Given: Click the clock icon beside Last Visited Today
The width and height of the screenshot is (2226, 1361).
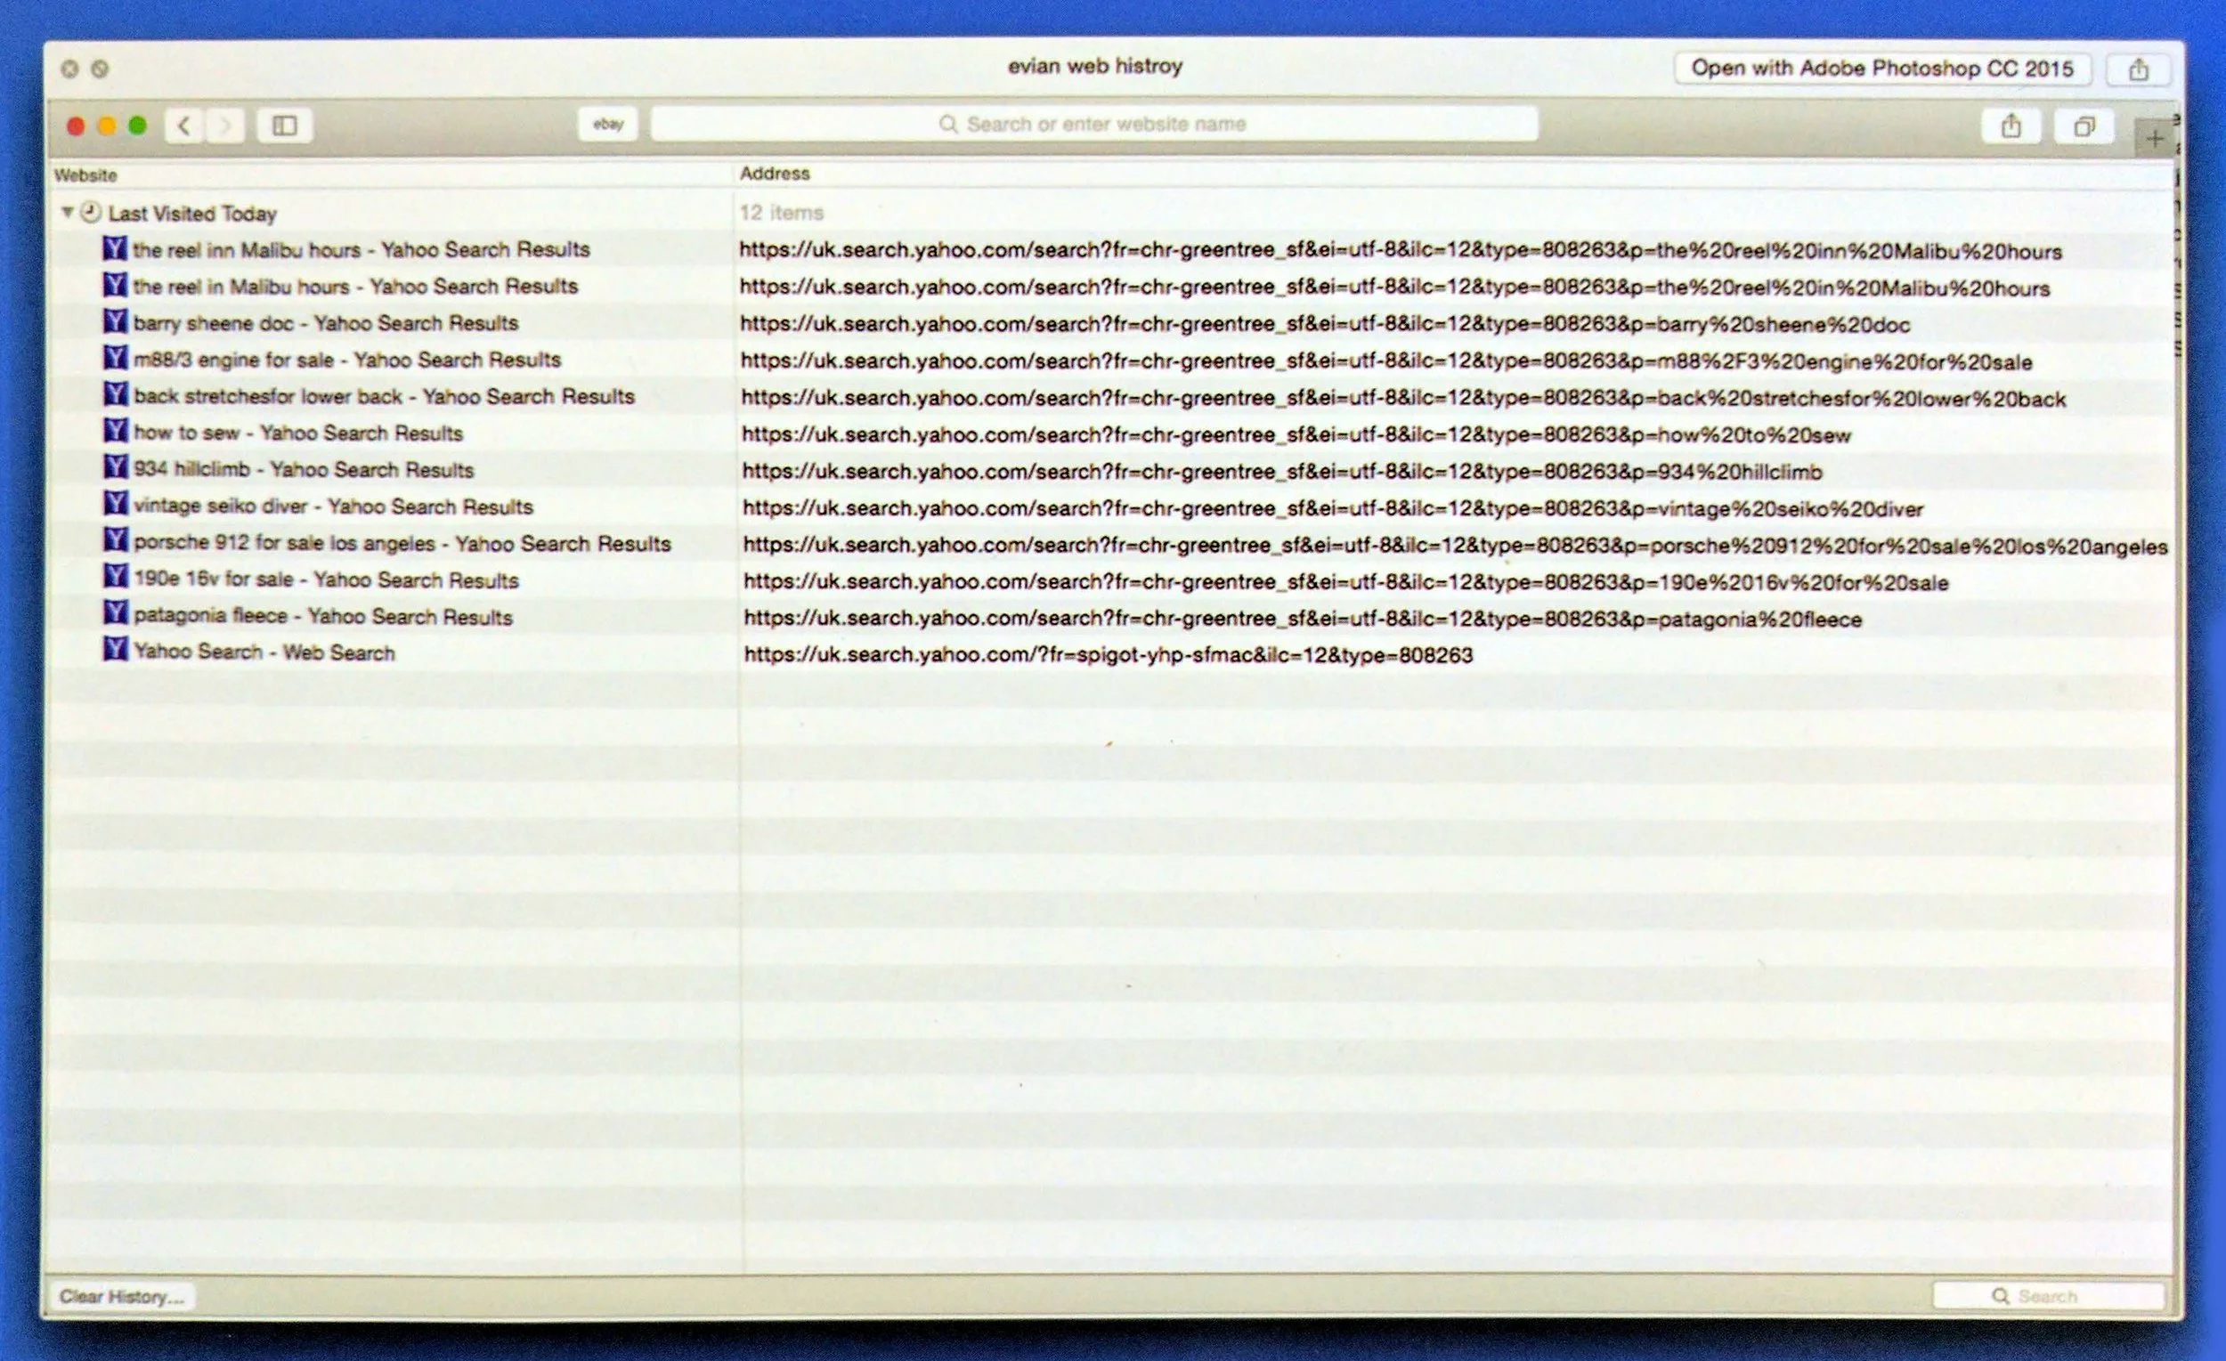Looking at the screenshot, I should point(90,212).
